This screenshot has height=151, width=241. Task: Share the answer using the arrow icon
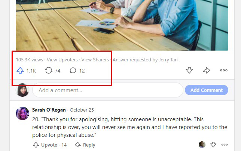[x=207, y=70]
